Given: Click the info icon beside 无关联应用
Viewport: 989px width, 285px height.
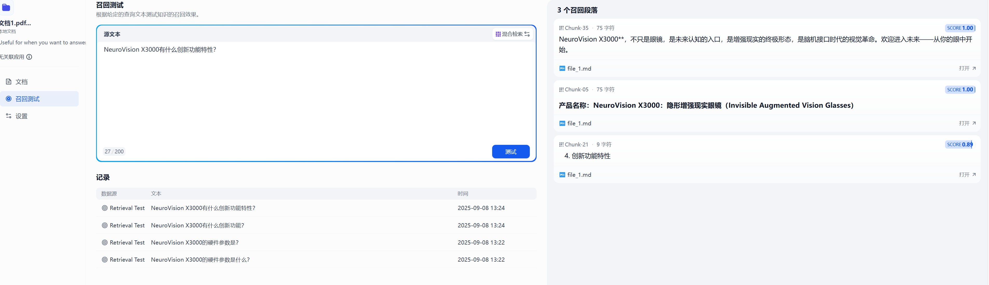Looking at the screenshot, I should pyautogui.click(x=29, y=57).
